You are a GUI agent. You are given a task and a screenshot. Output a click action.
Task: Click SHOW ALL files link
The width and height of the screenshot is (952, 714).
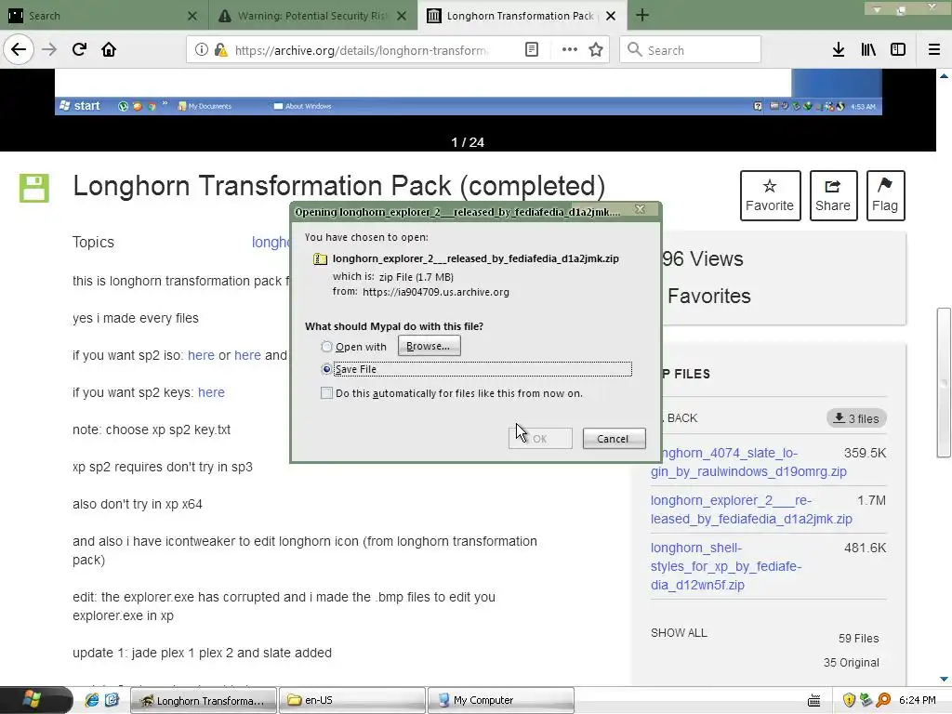(679, 632)
